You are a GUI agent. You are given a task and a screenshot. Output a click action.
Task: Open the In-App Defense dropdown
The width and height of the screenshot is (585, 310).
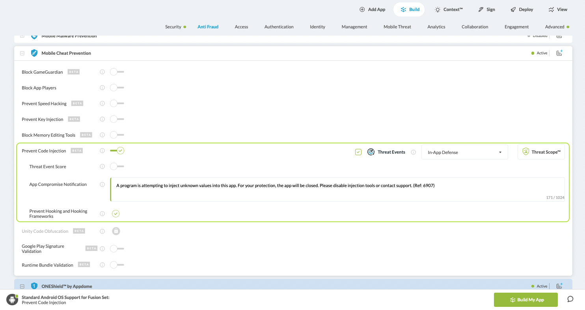(x=464, y=152)
